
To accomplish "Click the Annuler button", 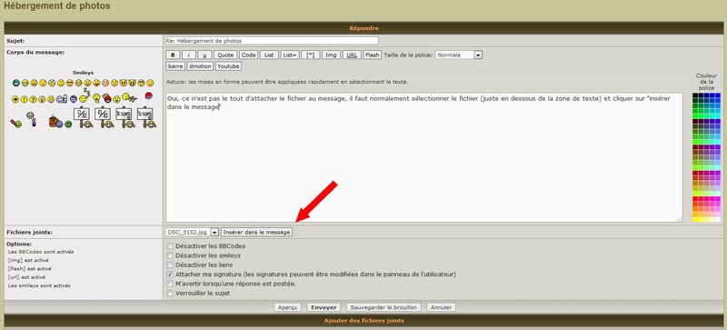I will (x=441, y=307).
